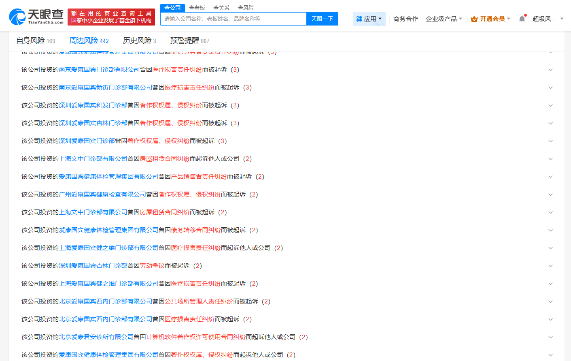Switch to 自身风险 169 tab

point(36,41)
